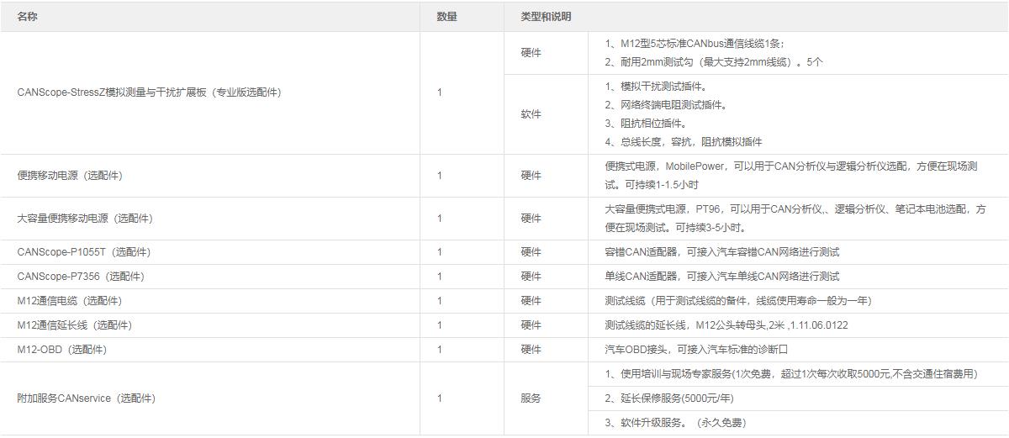Screen dimensions: 1009x438
Task: Click the 名称 column header
Action: click(x=28, y=17)
